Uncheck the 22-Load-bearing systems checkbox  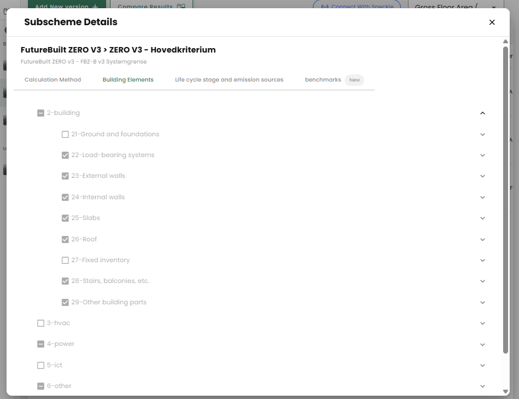tap(65, 155)
